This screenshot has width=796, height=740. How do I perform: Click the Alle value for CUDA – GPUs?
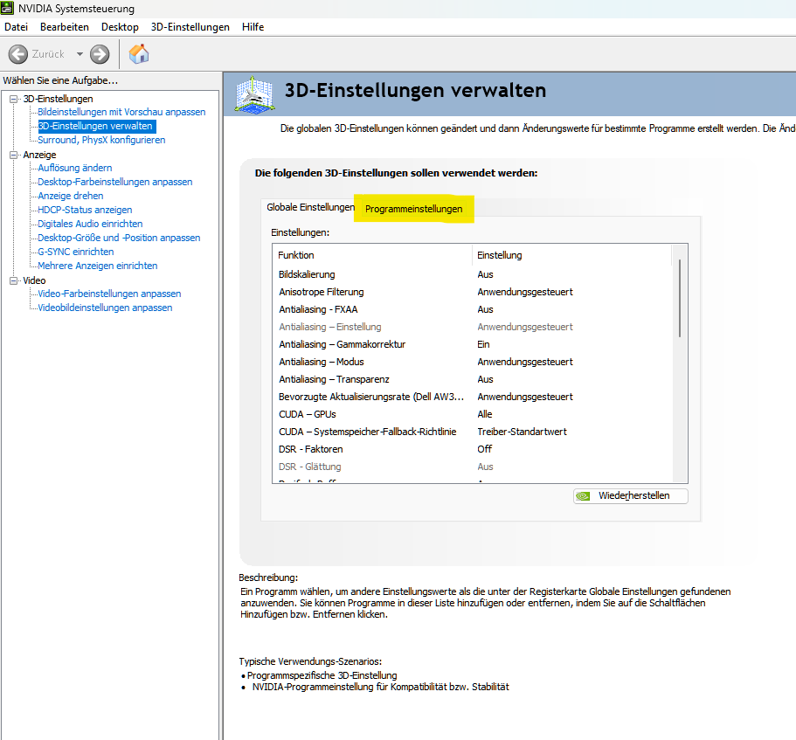(x=485, y=414)
